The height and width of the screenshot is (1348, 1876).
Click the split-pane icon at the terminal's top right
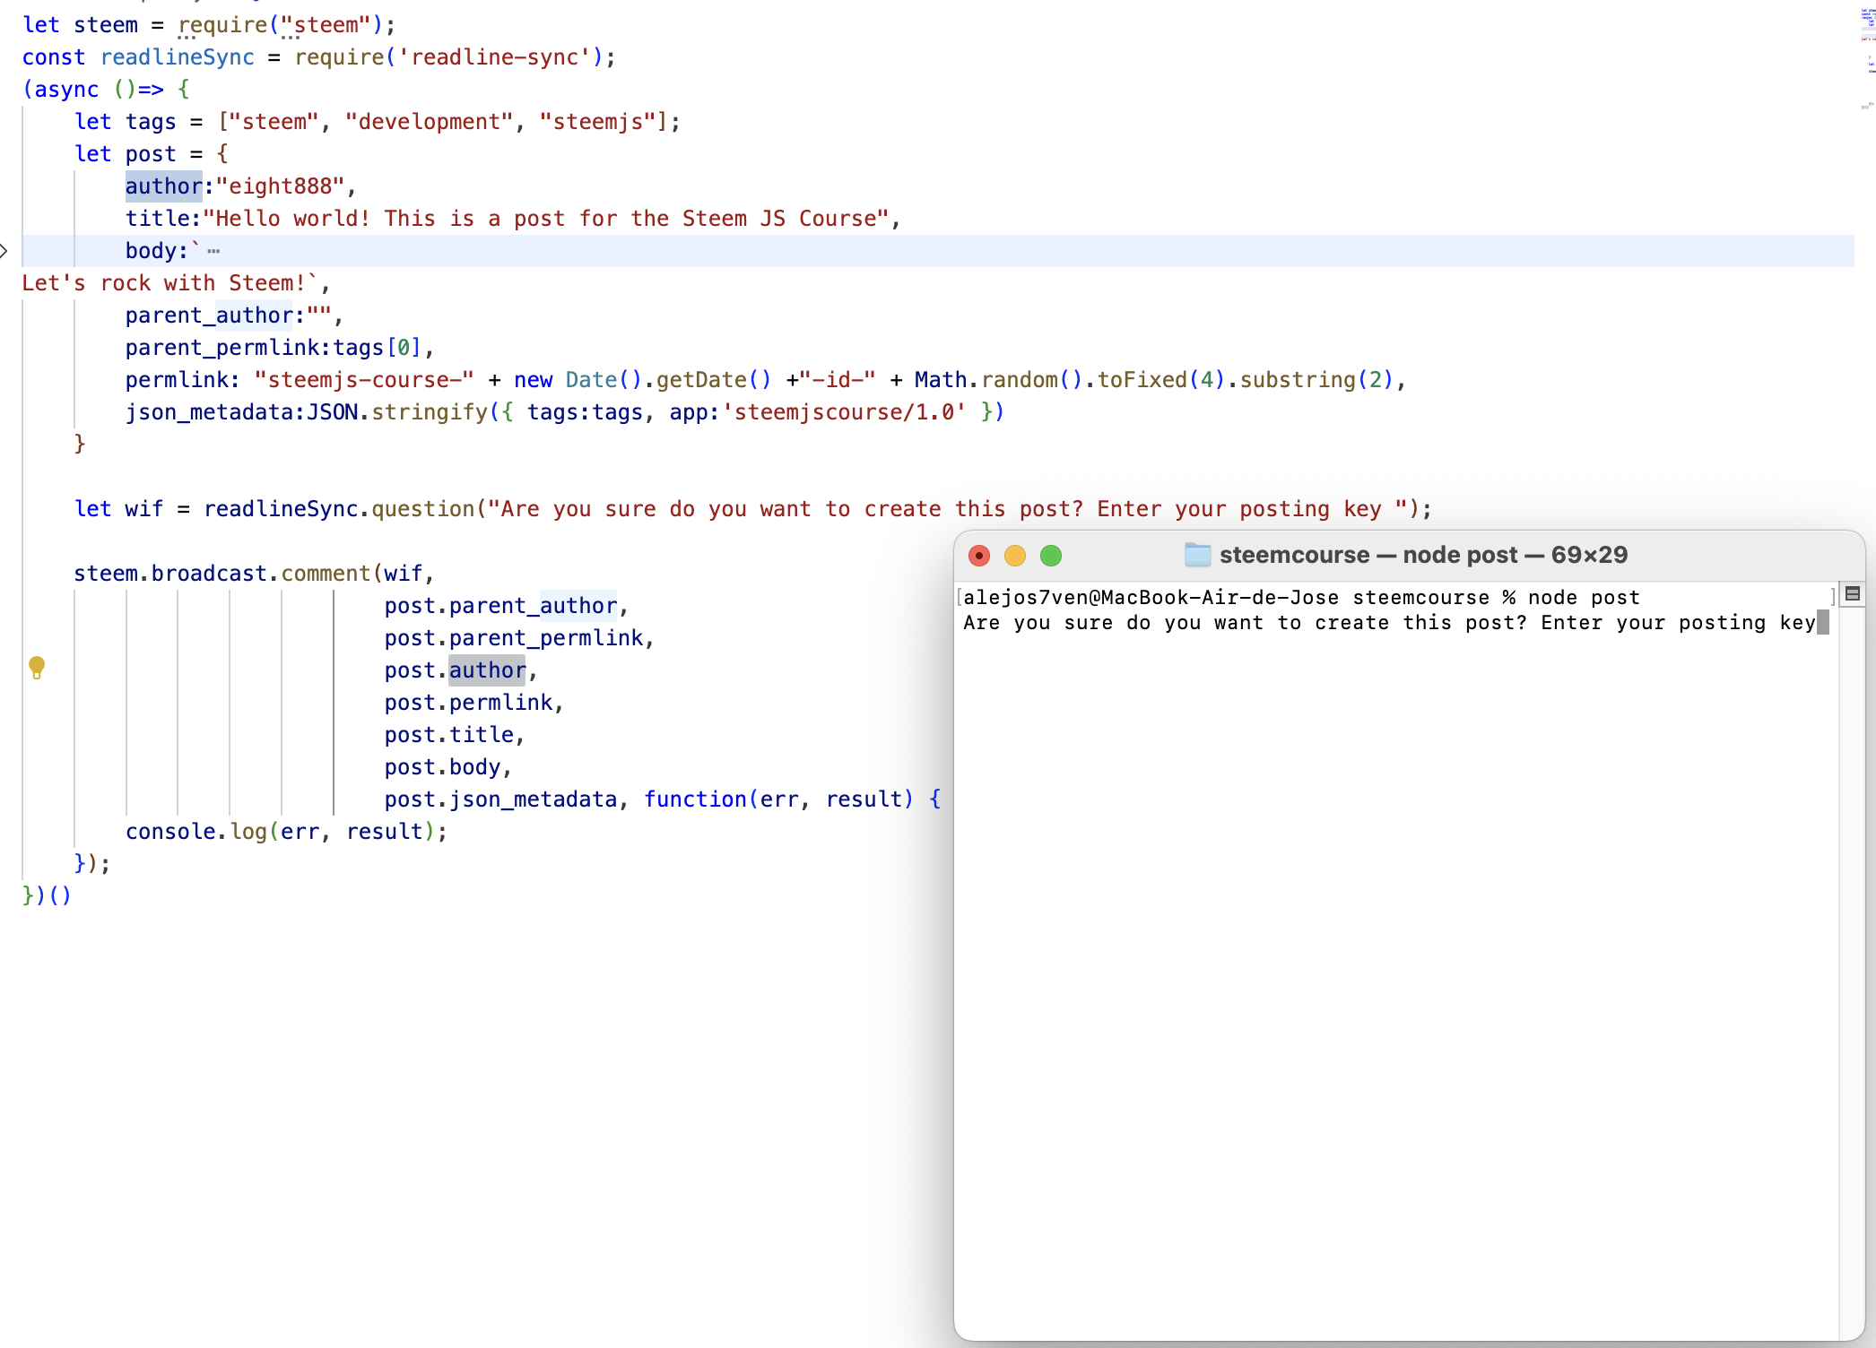click(1853, 593)
